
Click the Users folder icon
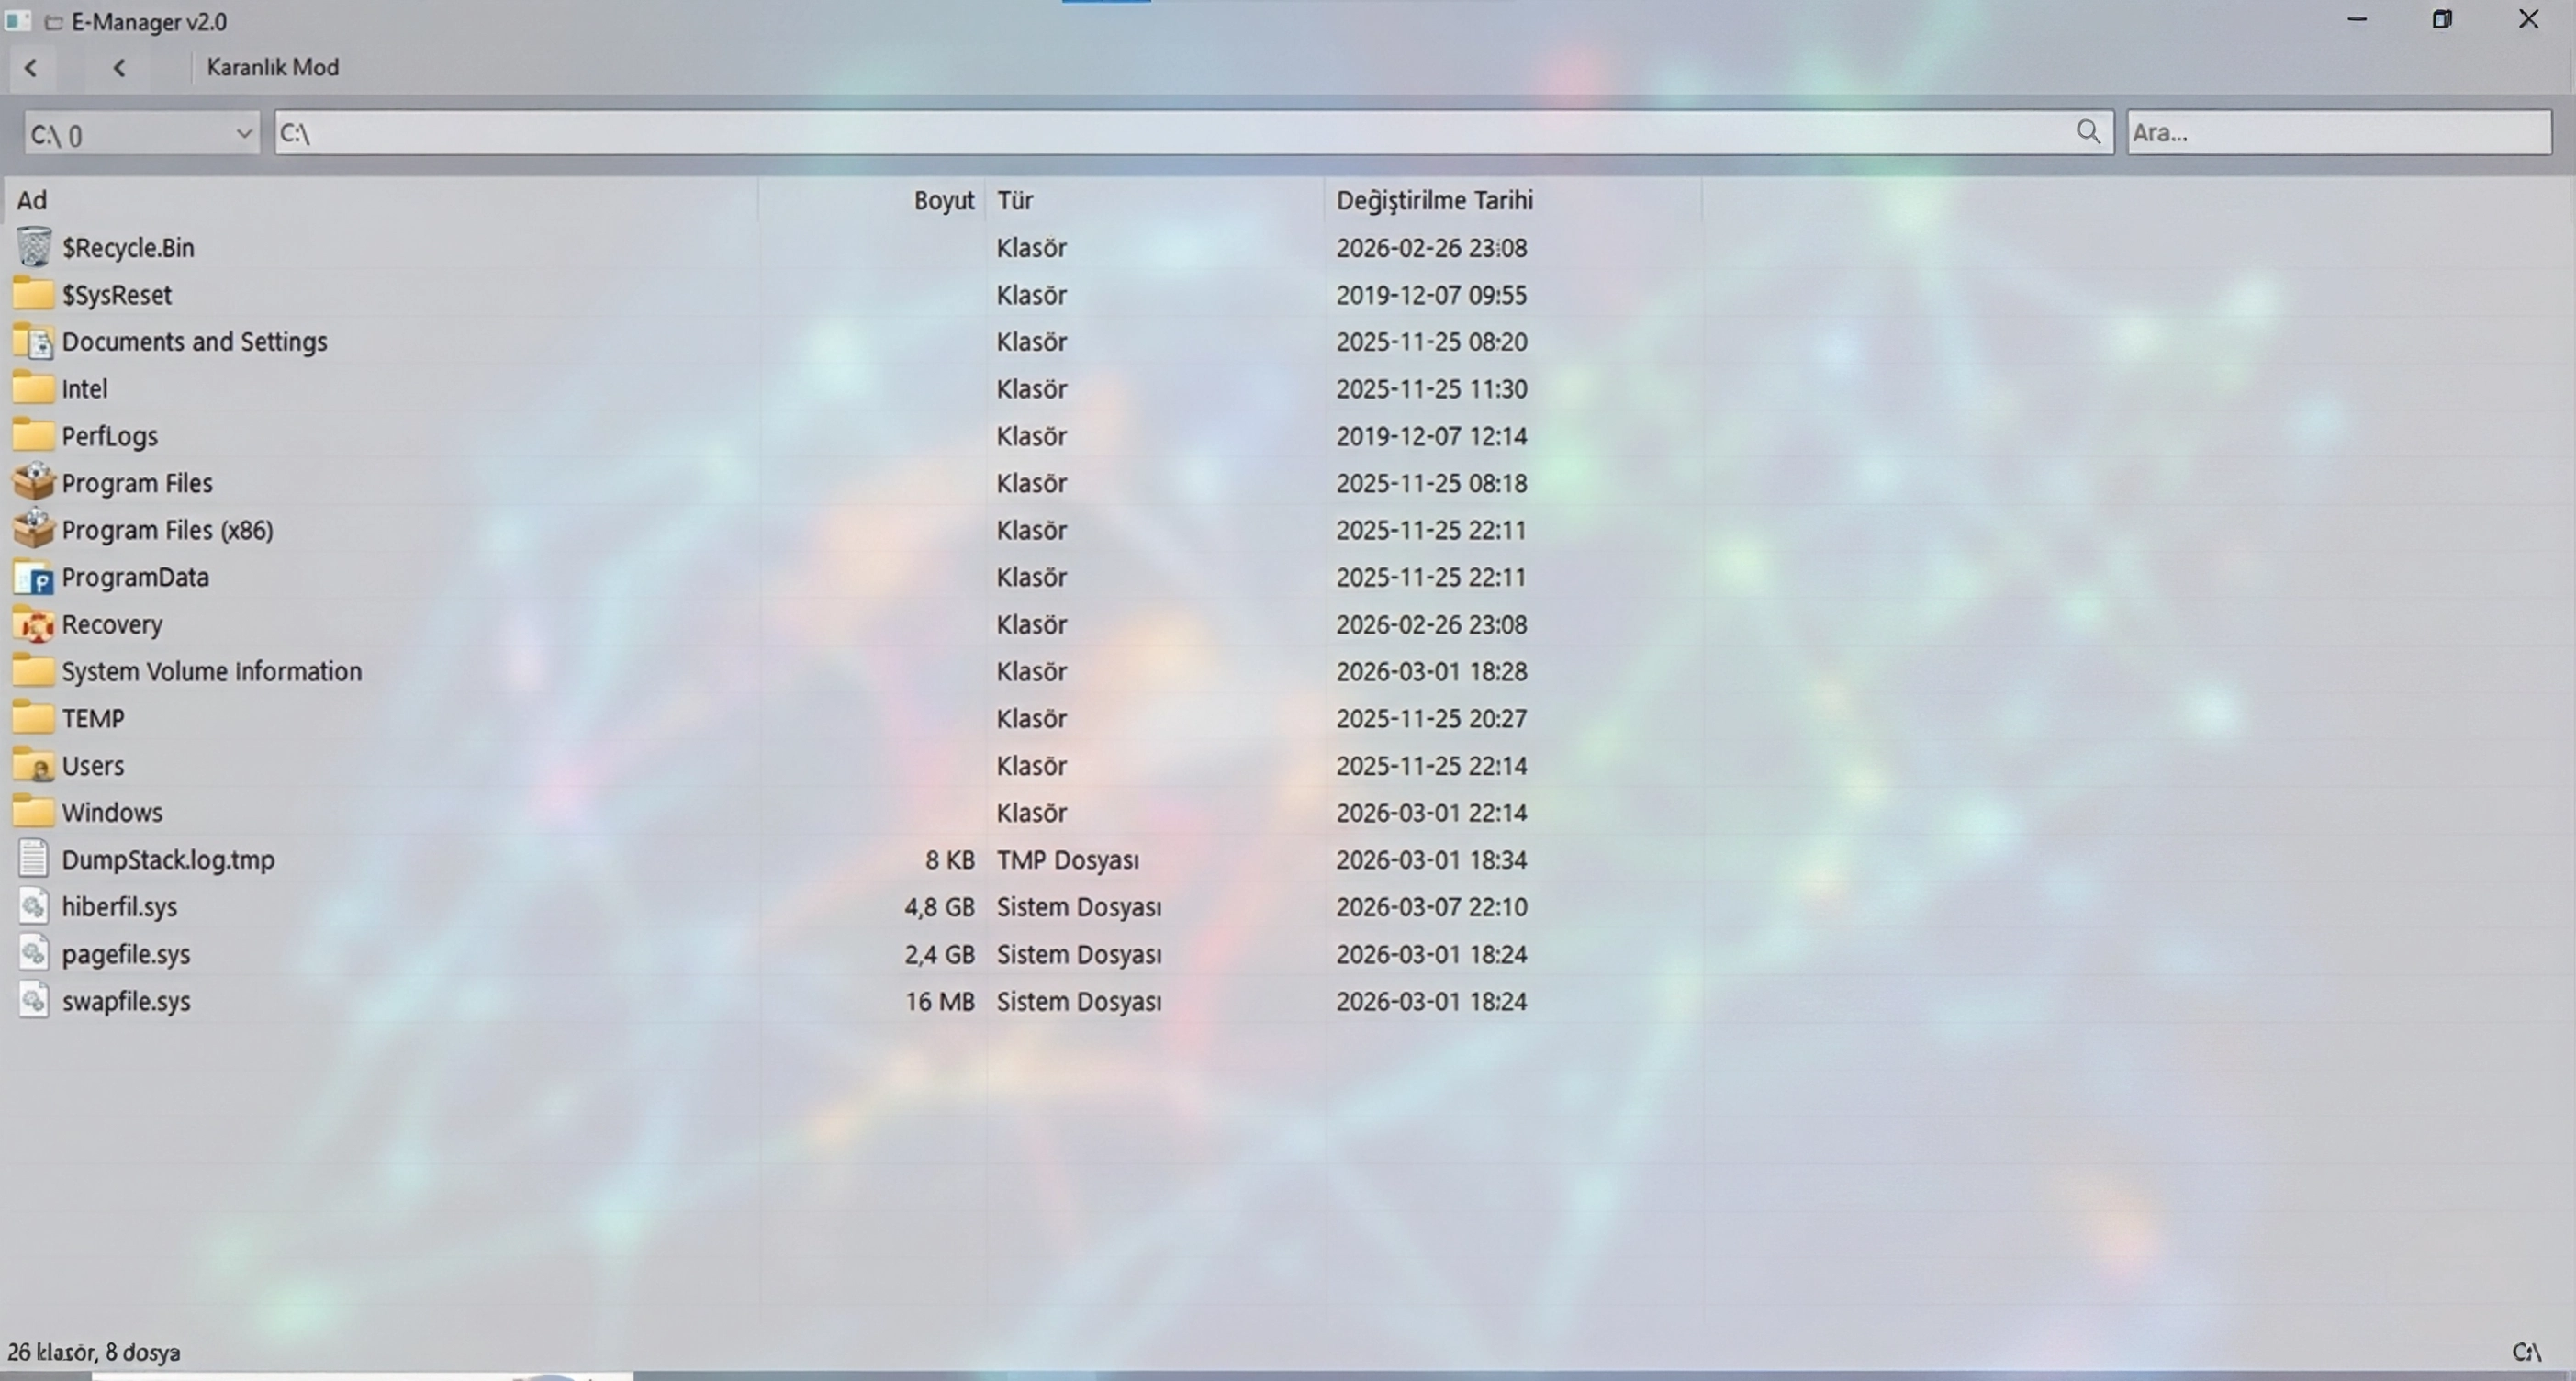tap(33, 766)
